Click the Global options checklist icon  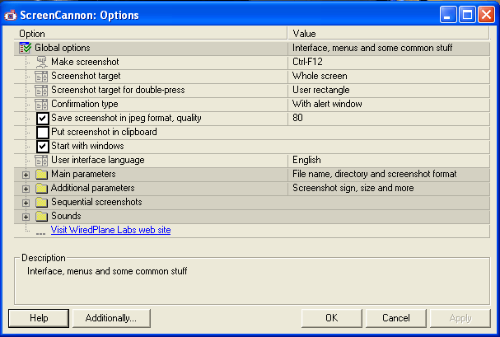(26, 48)
